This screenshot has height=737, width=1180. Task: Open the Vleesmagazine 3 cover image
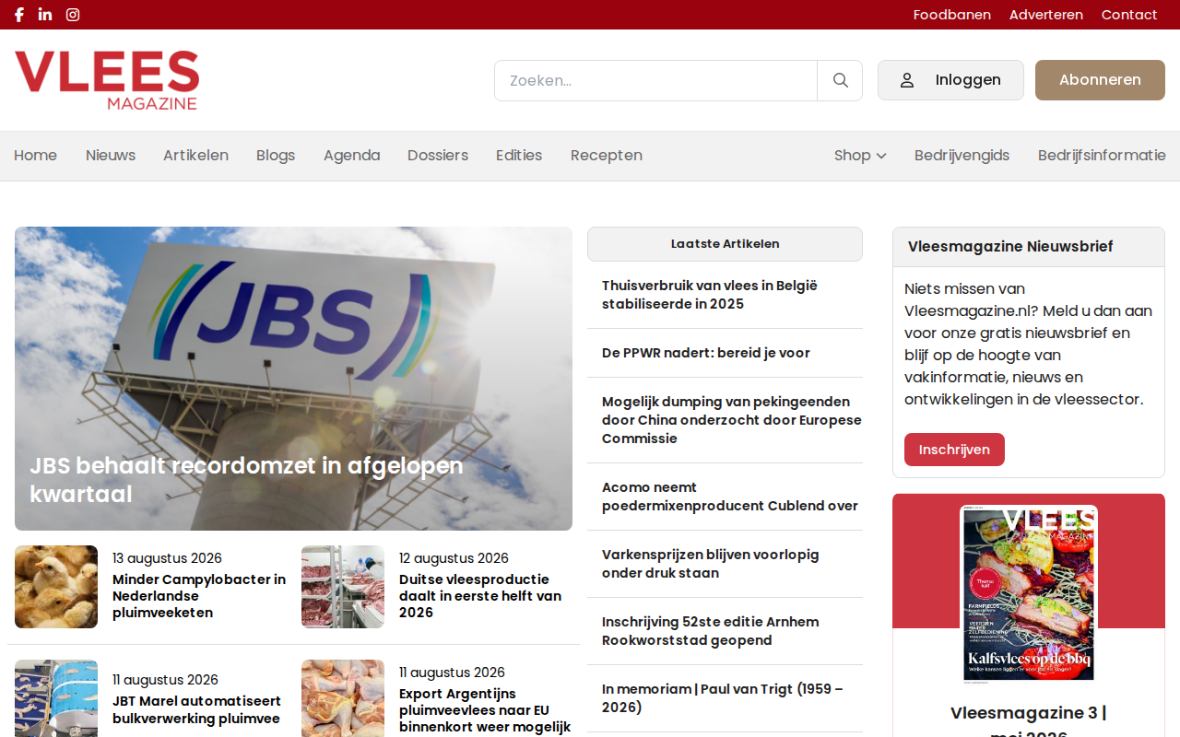click(1029, 594)
